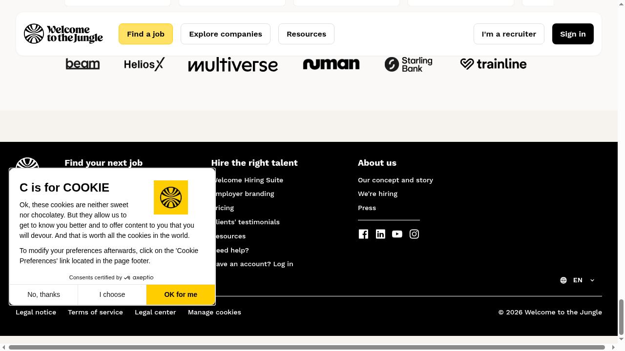The image size is (625, 351).
Task: Click the Hire the right talent heading
Action: pos(254,163)
